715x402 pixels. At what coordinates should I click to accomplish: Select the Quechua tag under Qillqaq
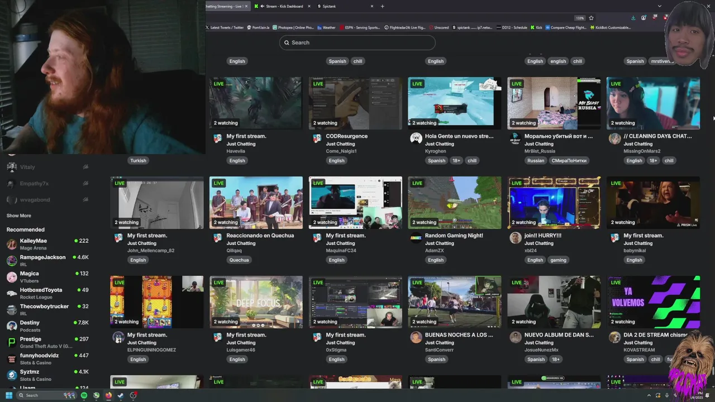tap(239, 260)
